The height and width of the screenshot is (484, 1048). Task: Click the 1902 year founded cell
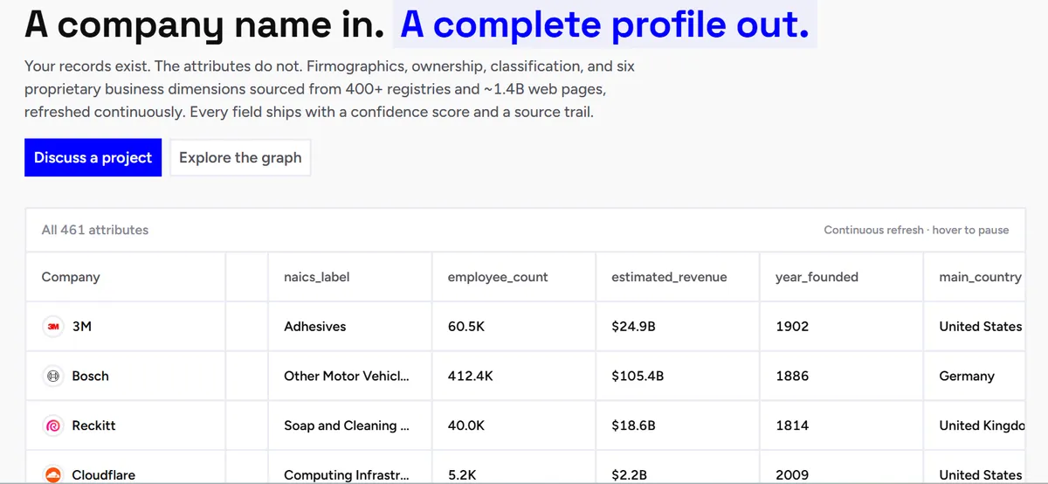click(842, 327)
